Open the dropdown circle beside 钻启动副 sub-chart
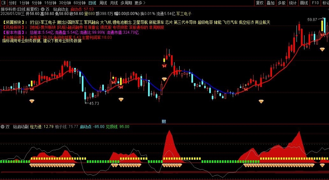Viewport: 329px width, 180px height. pyautogui.click(x=3, y=127)
